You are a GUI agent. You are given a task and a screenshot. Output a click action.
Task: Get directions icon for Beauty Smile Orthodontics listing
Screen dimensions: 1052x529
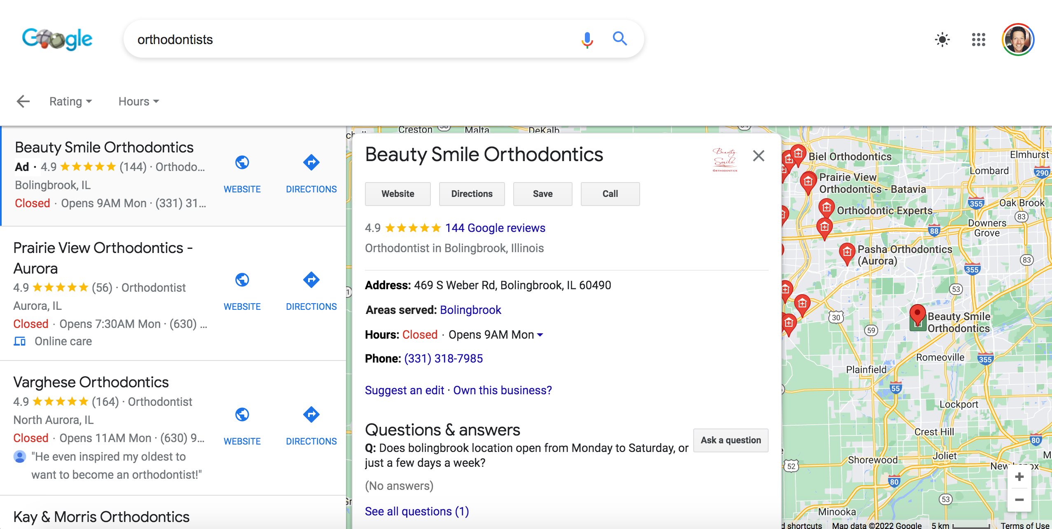click(x=311, y=162)
